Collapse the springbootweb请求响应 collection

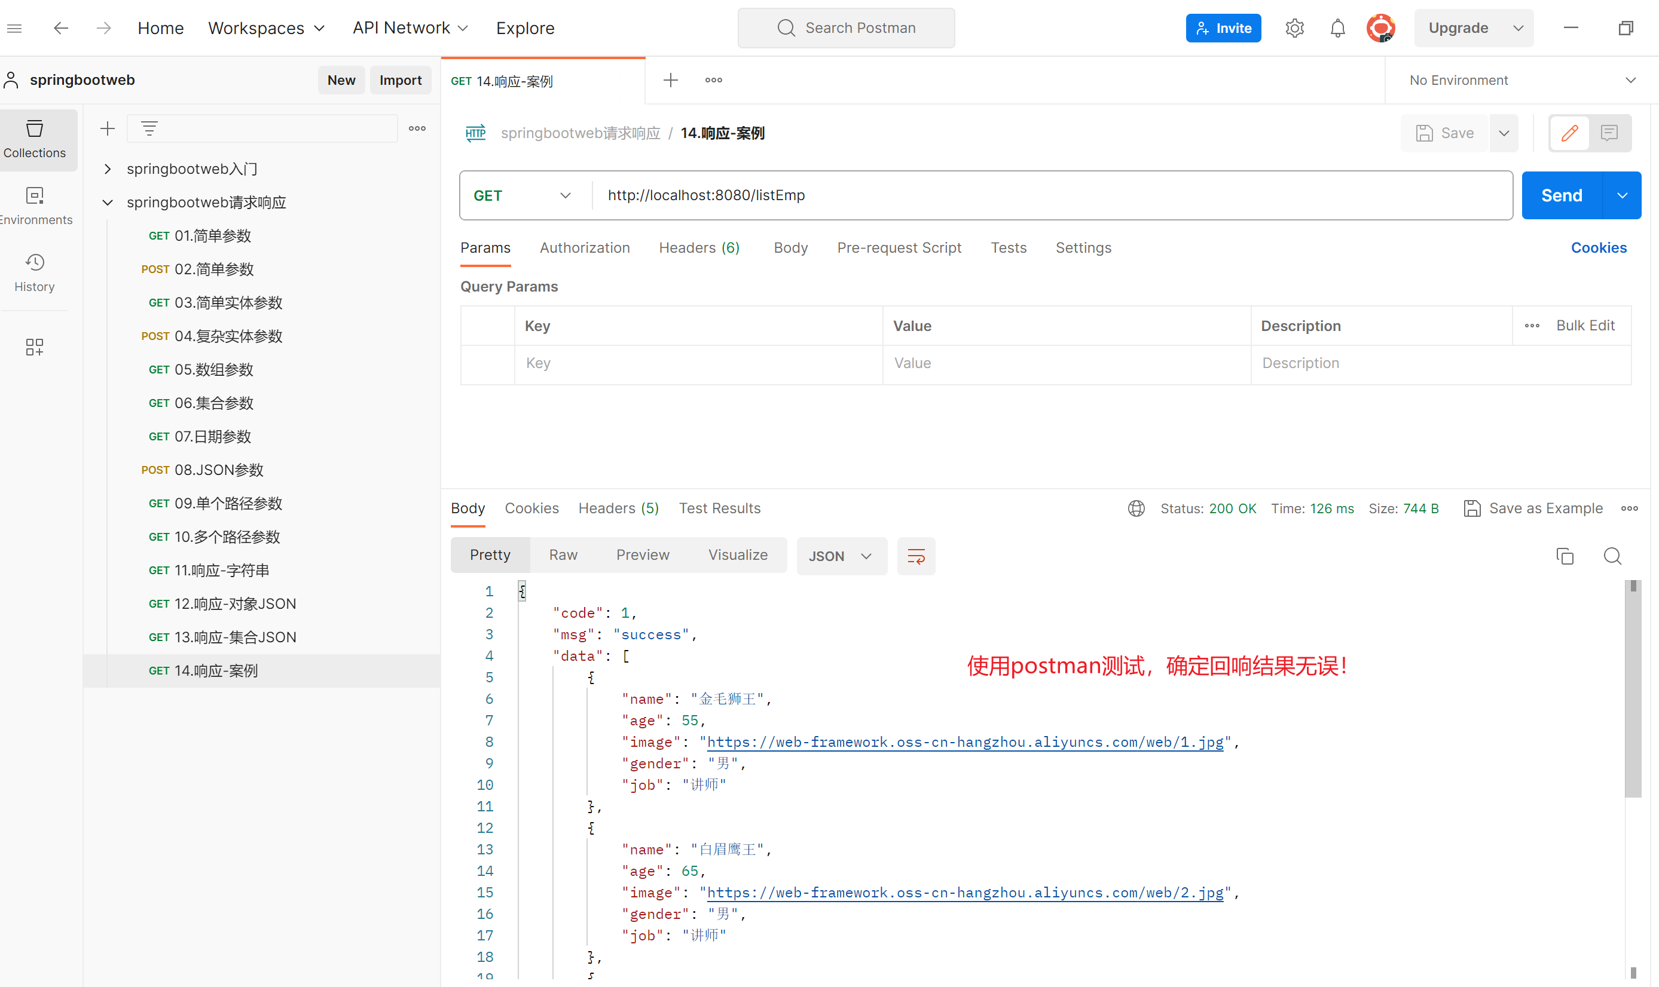tap(107, 202)
